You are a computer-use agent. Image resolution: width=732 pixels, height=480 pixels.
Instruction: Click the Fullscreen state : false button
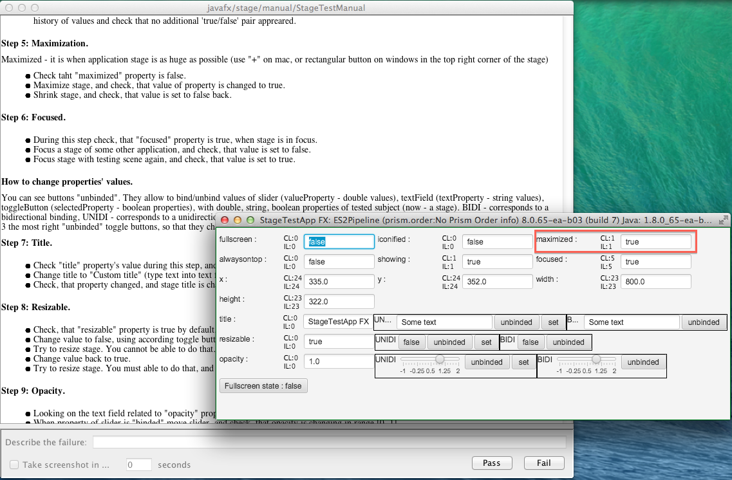[x=264, y=385]
